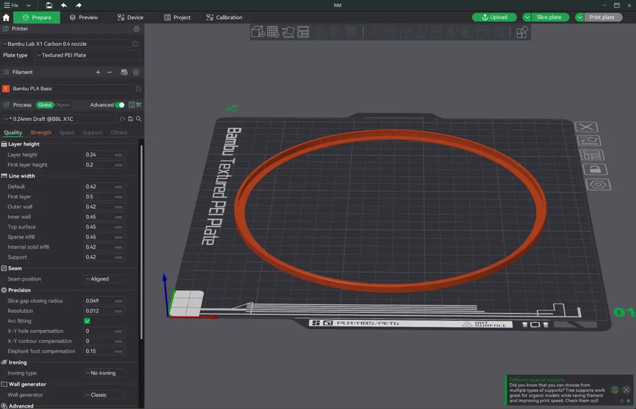
Task: Remove a filament with the minus icon
Action: point(109,73)
